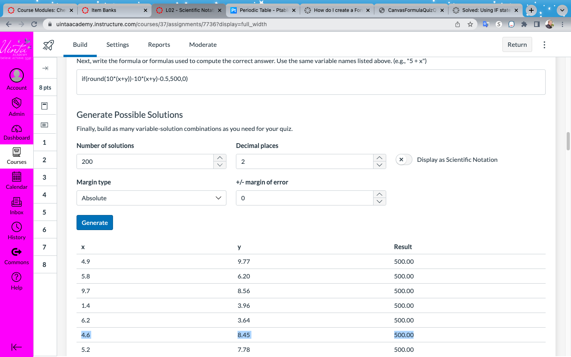The width and height of the screenshot is (571, 357).
Task: Click the formula text input field
Action: (310, 82)
